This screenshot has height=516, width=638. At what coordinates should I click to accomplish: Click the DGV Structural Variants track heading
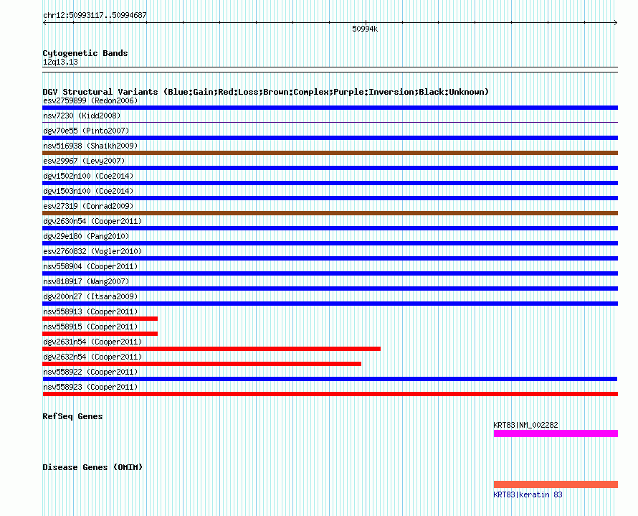(x=266, y=92)
